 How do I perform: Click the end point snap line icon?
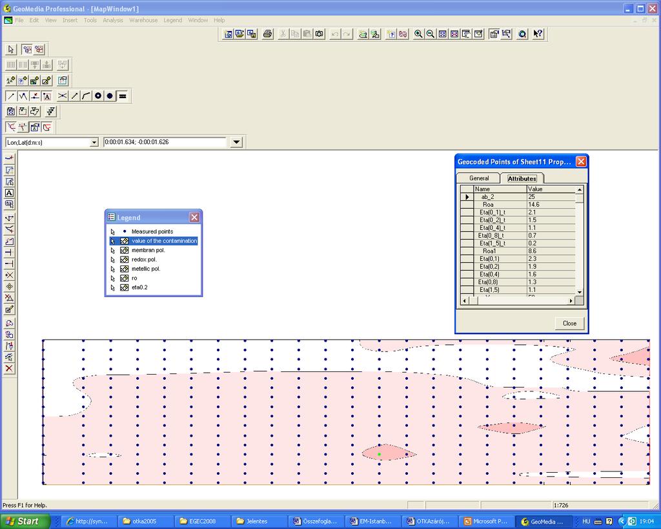click(x=12, y=96)
